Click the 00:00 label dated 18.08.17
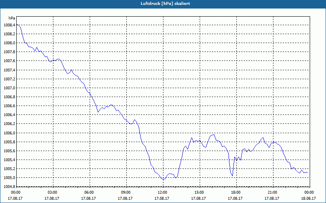This screenshot has width=326, height=203. point(310,192)
